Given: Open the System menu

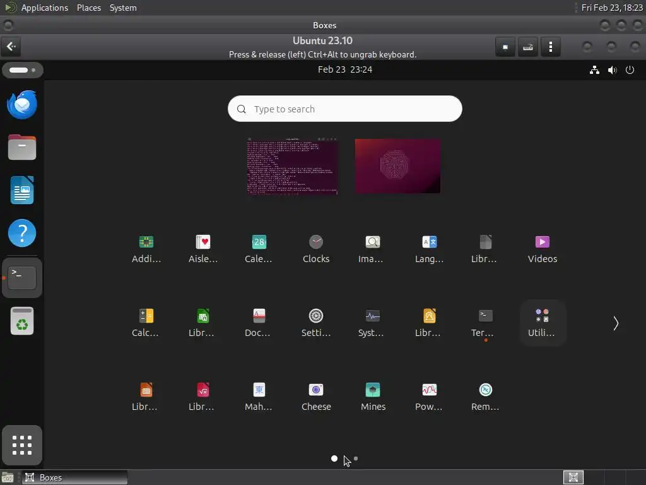Looking at the screenshot, I should click(x=123, y=8).
